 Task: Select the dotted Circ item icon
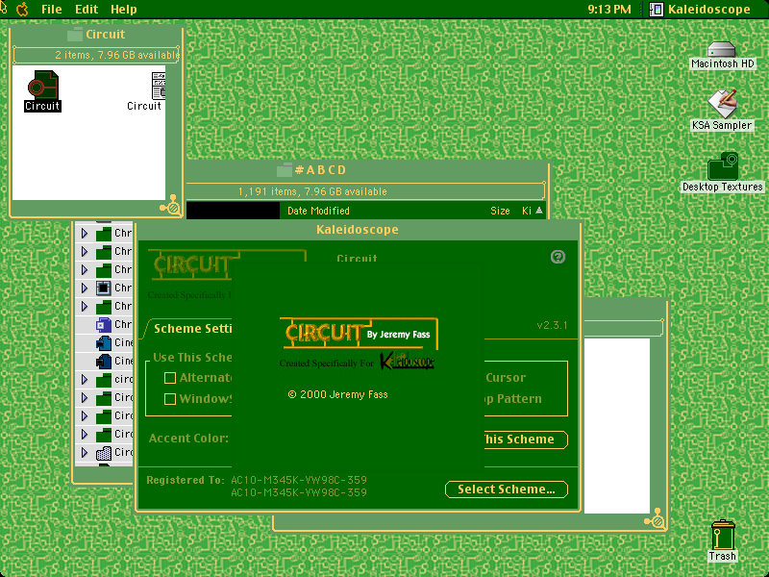(x=103, y=452)
